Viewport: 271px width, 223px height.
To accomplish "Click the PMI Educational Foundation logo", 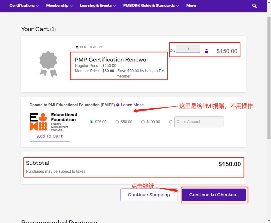I will point(53,121).
